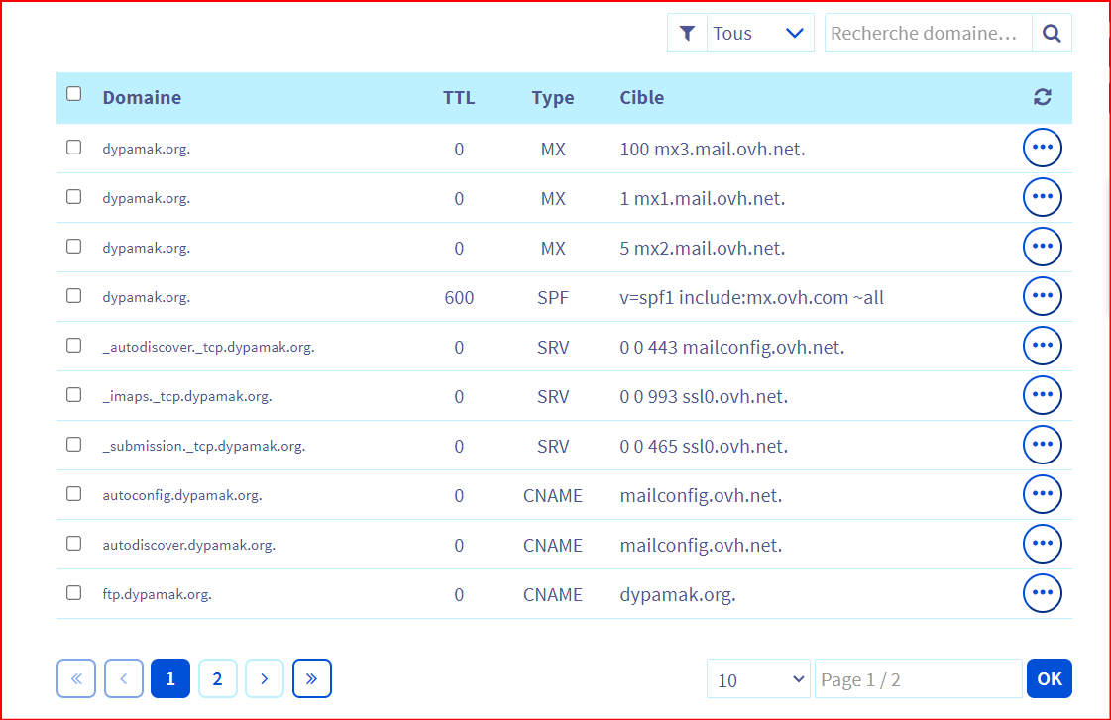
Task: Check the box for autodiscover.dypamak.org row
Action: click(x=73, y=544)
